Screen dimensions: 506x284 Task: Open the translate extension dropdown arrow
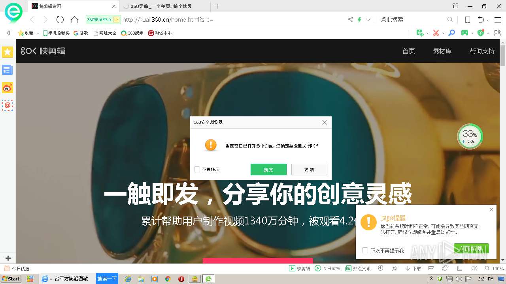(427, 34)
